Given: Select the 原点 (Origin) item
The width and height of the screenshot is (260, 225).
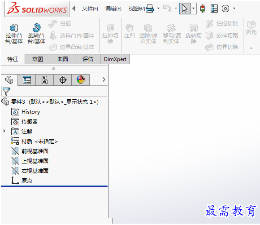Looking at the screenshot, I should click(22, 181).
